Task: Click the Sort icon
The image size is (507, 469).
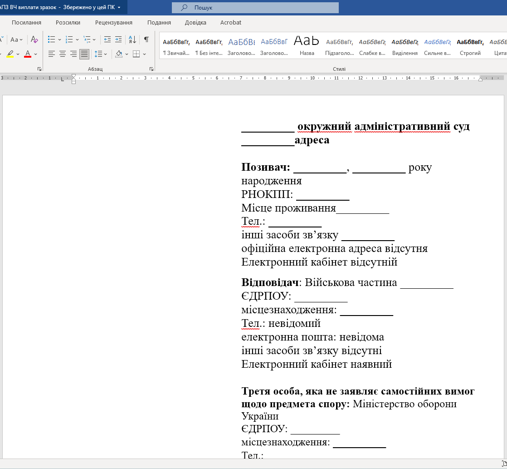Action: pos(132,39)
